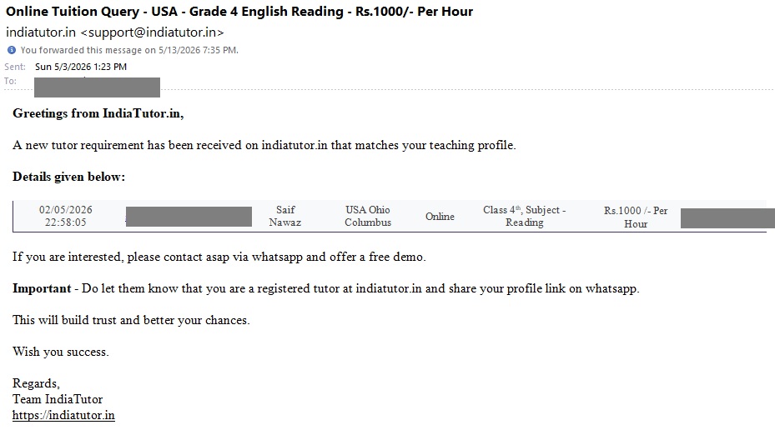Screen dimensions: 775x435
Task: Select the Rs.1000 Per Hour cell
Action: (x=636, y=217)
